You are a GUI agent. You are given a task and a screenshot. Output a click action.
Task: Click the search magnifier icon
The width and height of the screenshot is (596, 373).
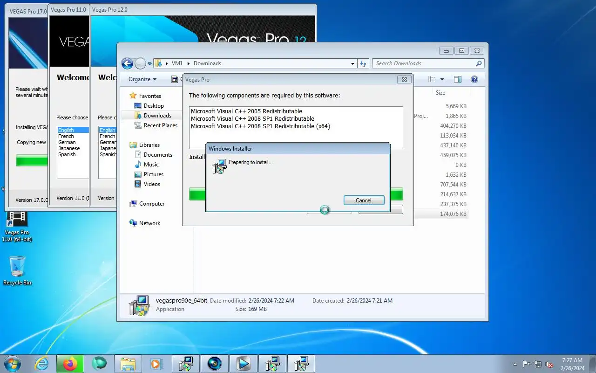tap(479, 63)
